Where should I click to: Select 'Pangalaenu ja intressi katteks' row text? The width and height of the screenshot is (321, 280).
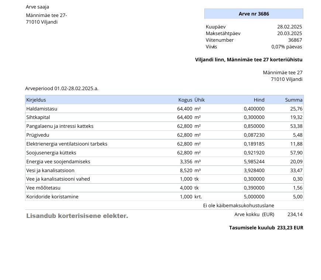click(60, 126)
